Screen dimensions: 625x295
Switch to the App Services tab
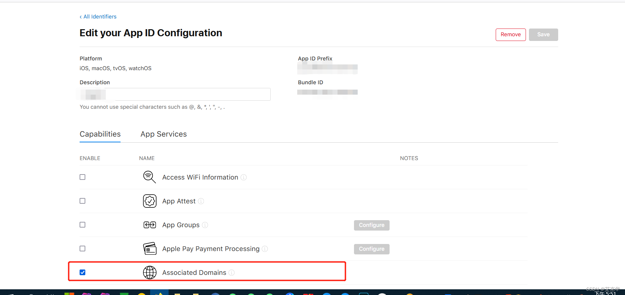164,134
